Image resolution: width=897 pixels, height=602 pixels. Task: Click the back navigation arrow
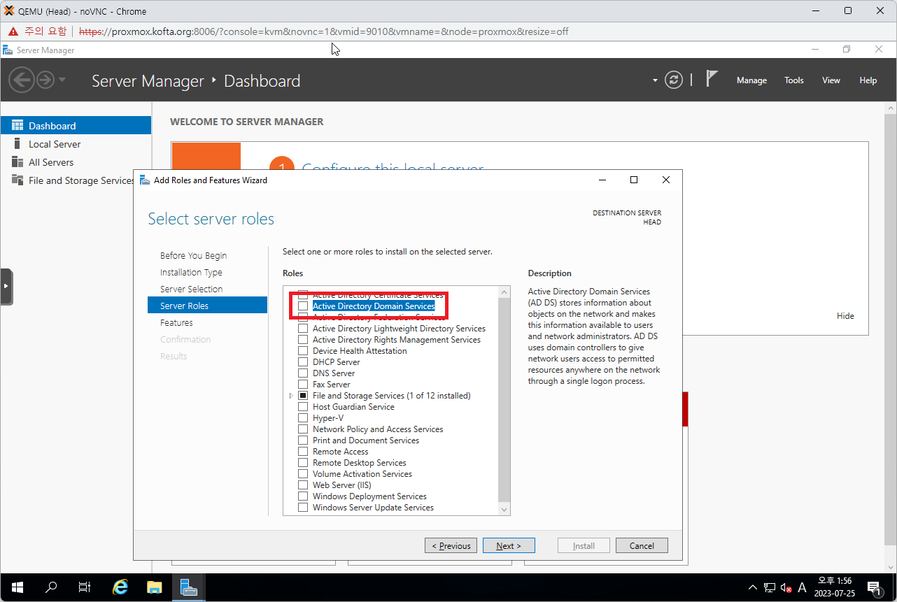(22, 80)
